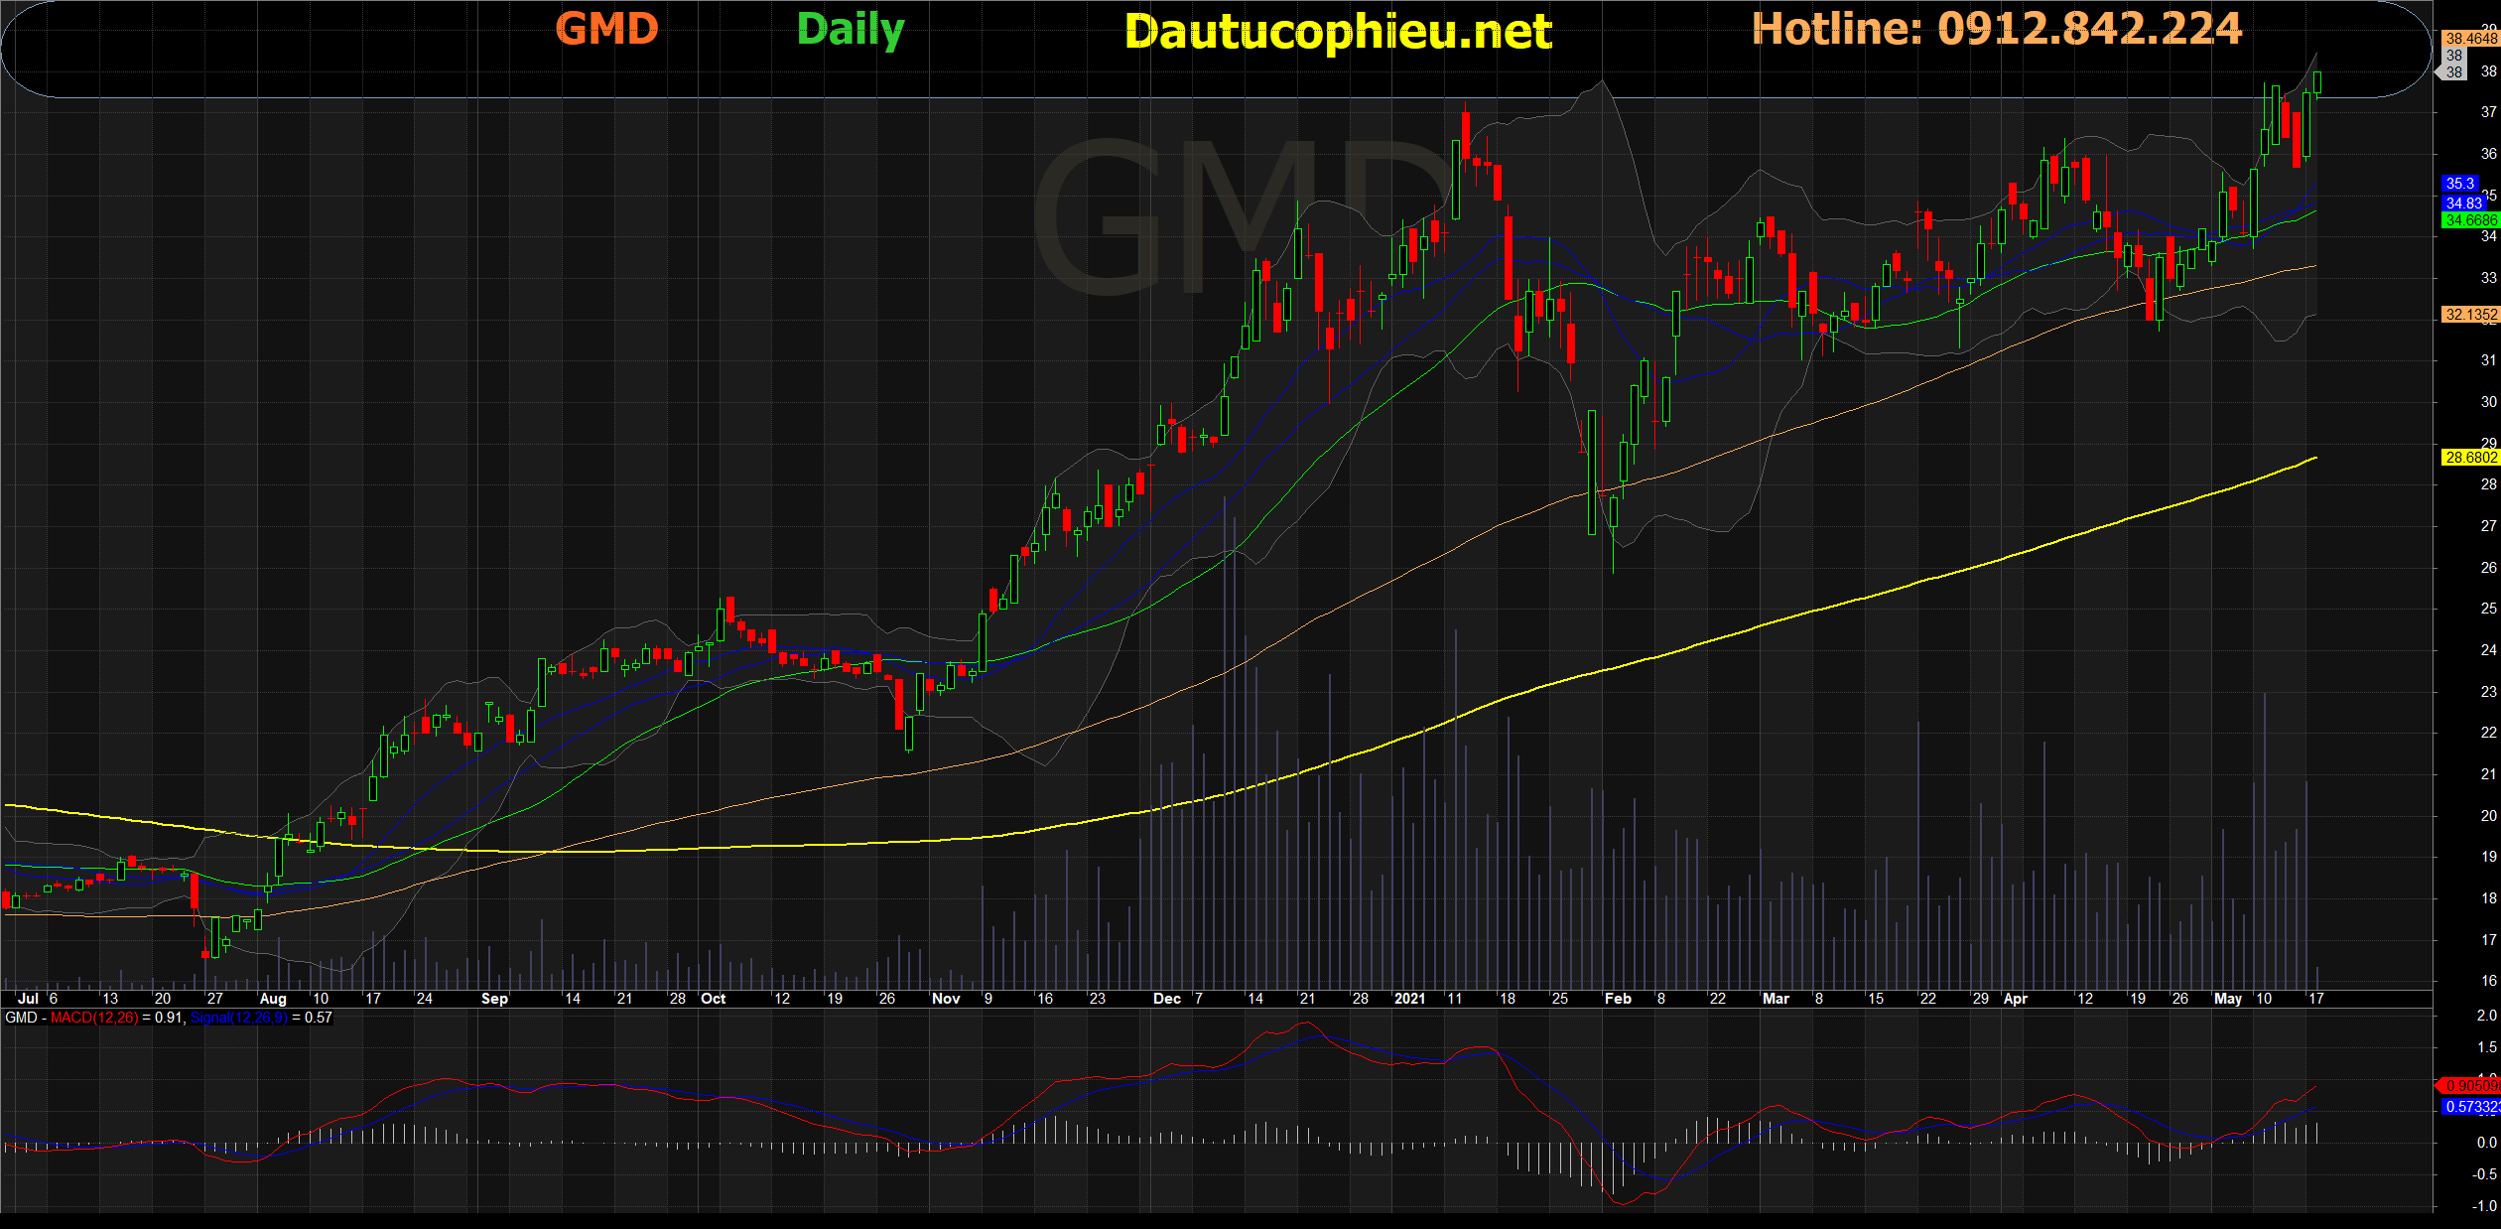The image size is (2501, 1229).
Task: Click the blue Signal value marker on the axis
Action: pyautogui.click(x=2469, y=1106)
